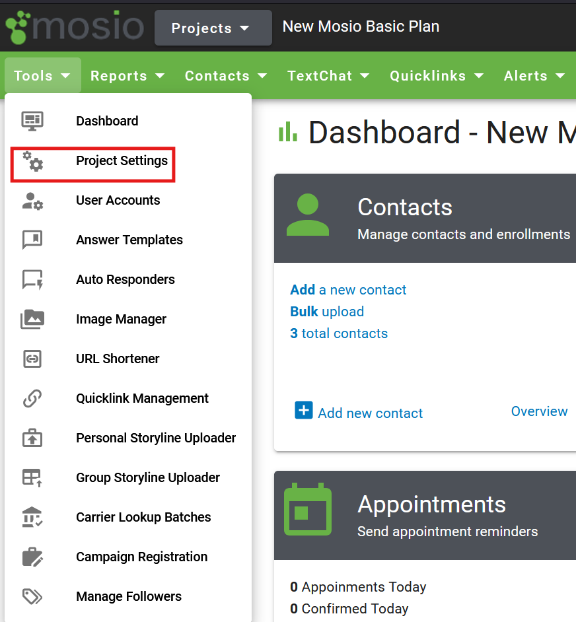Click the Personal Storyline Uploader icon

(32, 438)
